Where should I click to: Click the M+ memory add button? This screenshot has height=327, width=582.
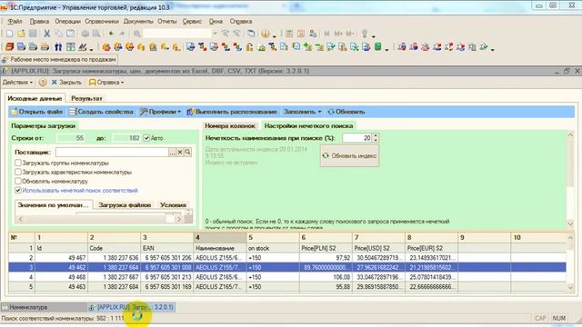[338, 34]
